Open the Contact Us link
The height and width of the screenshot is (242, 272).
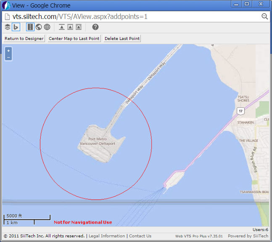tap(140, 236)
